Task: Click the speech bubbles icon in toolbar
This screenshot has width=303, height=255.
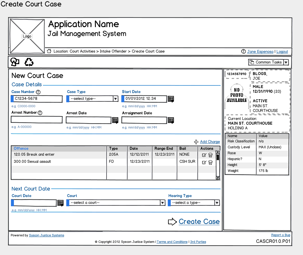Action: click(x=15, y=62)
